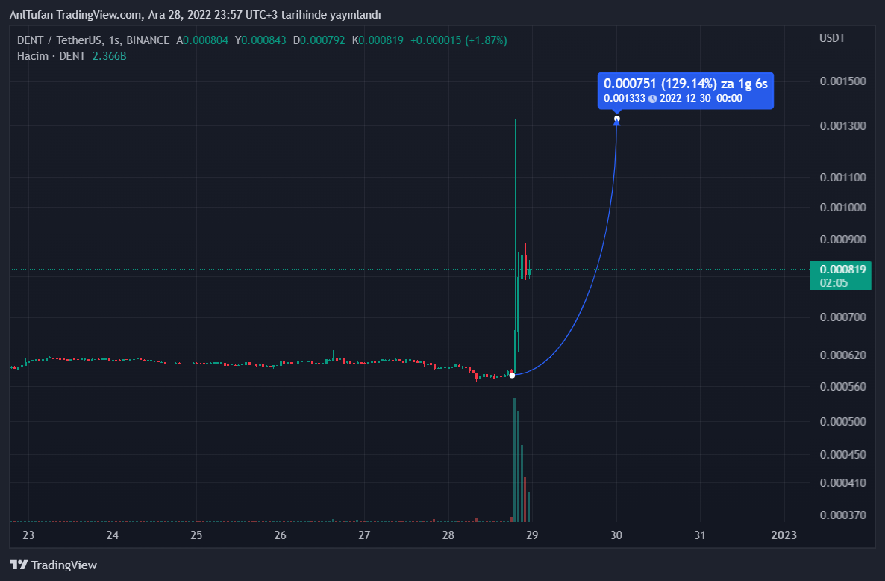
Task: Click the tallest green volume bar
Action: click(515, 459)
